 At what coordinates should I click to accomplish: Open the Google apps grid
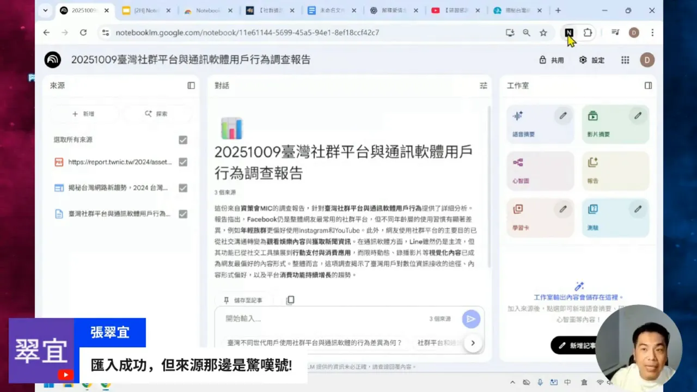click(x=625, y=60)
